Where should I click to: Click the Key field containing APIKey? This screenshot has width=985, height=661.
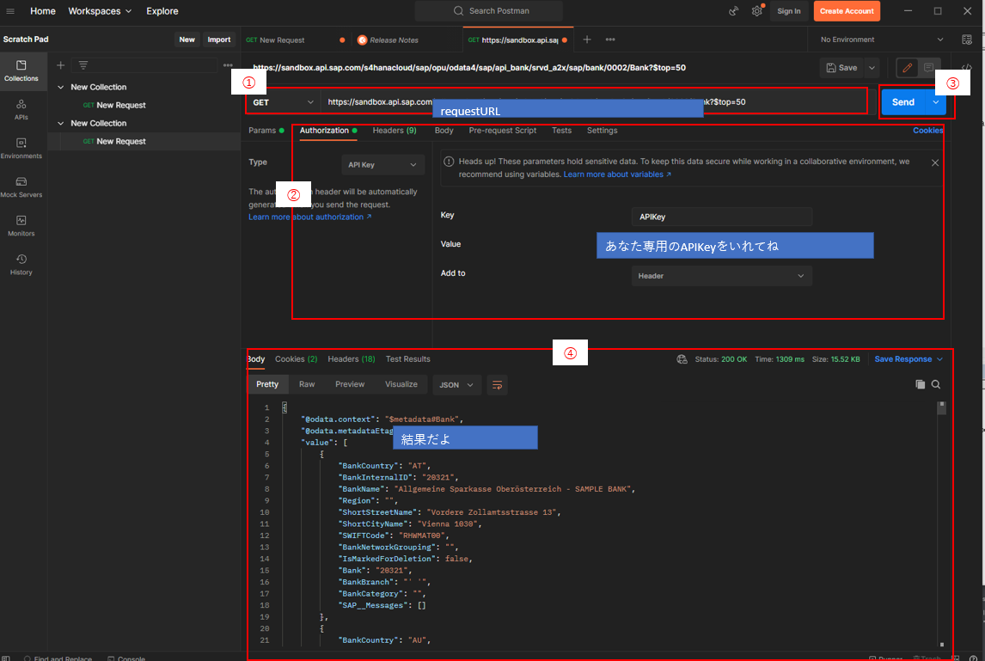(x=721, y=217)
